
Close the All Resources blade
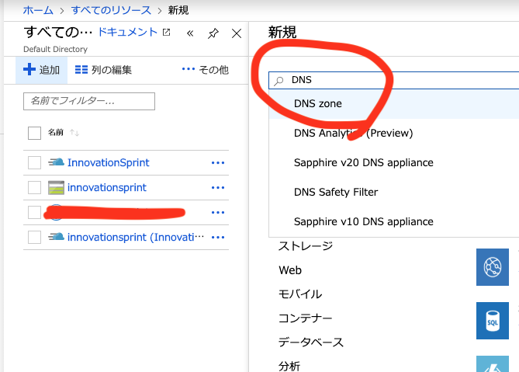coord(237,33)
